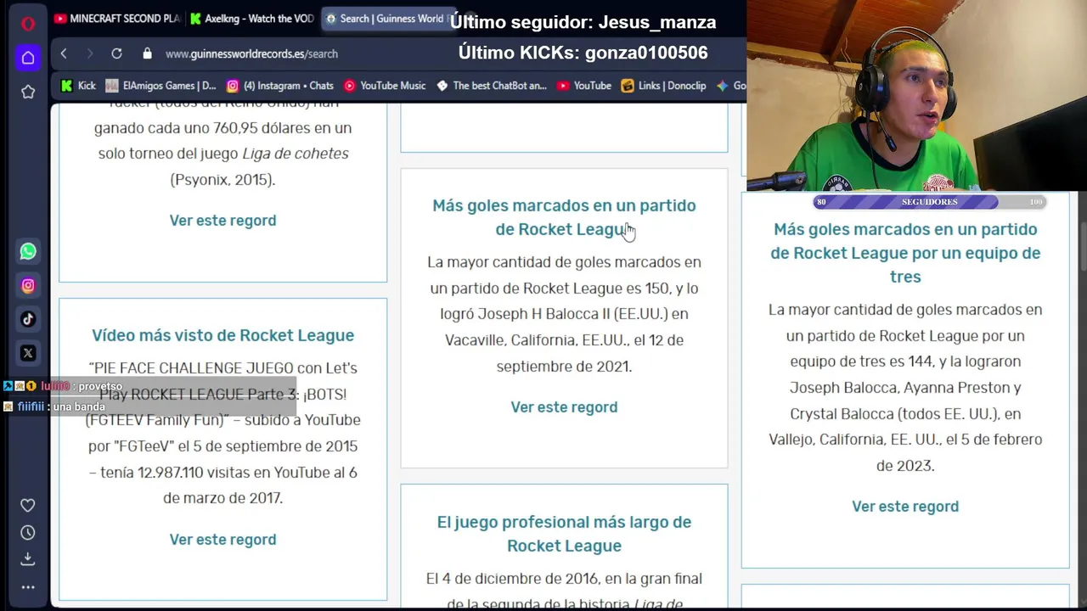Click the text 'solo torneo del juego Liga de cohetes'
Viewport: 1087px width, 611px height.
click(x=223, y=154)
